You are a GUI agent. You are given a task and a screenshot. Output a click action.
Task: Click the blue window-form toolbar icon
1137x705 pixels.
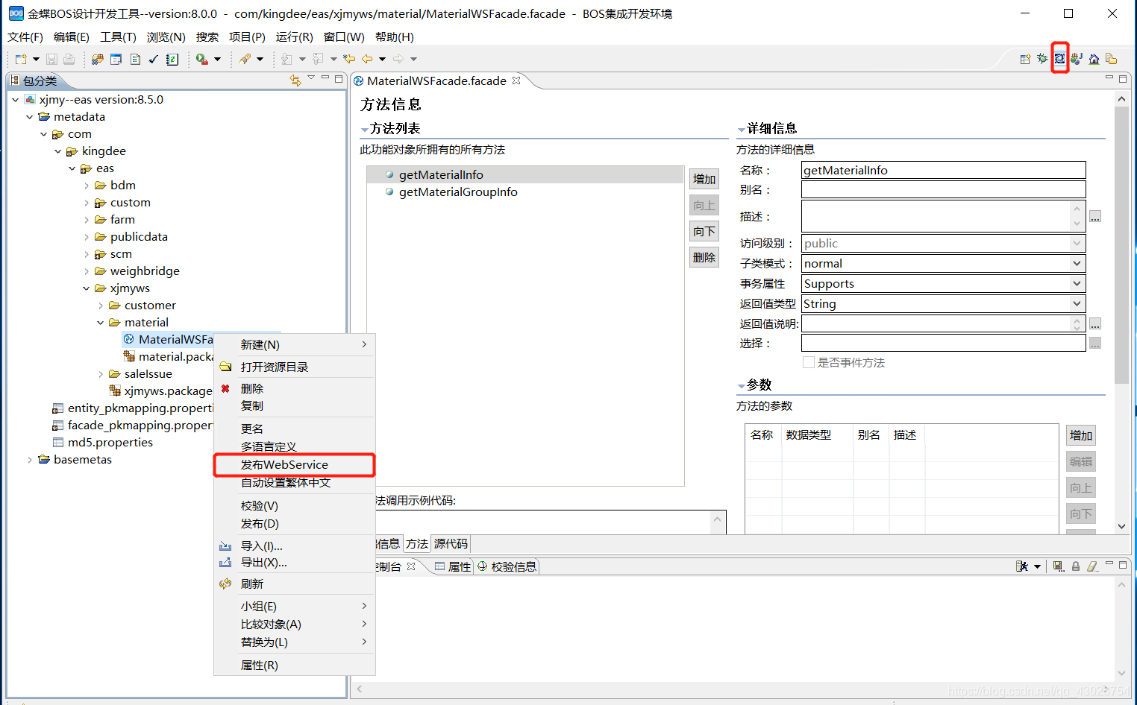coord(116,59)
